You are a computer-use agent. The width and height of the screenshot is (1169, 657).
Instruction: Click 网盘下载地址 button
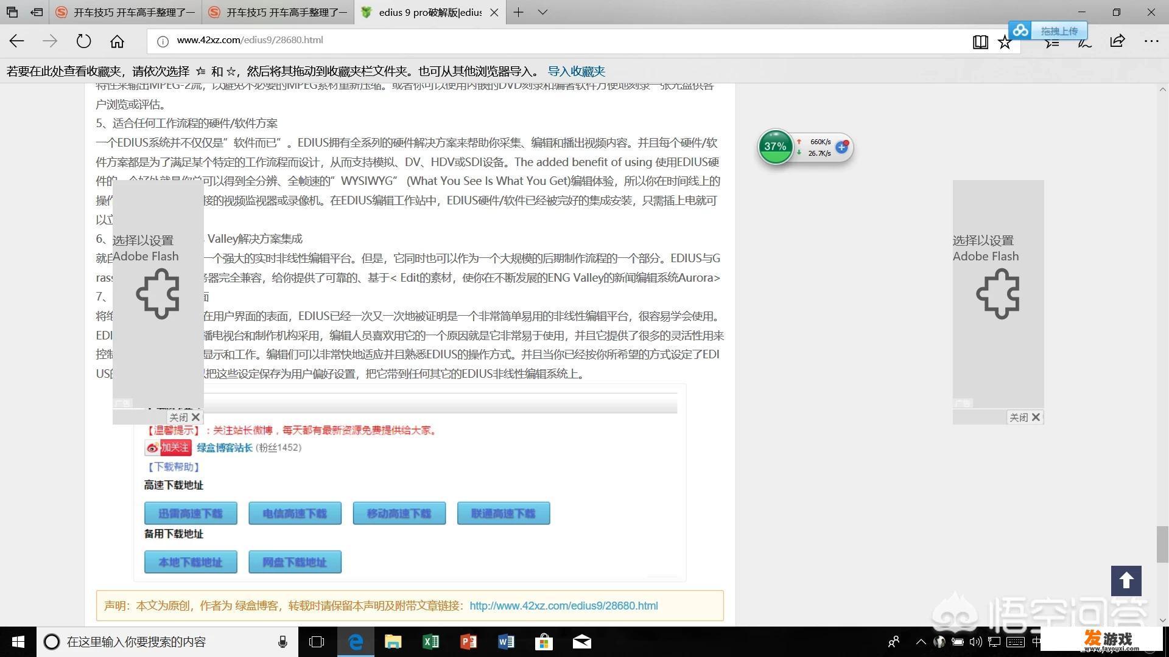pos(295,562)
